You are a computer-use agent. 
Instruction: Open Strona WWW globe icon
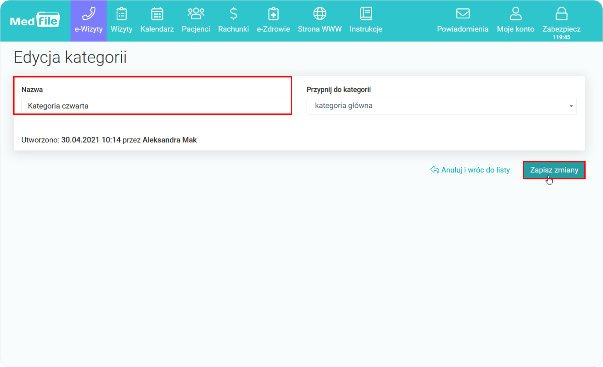click(x=320, y=14)
